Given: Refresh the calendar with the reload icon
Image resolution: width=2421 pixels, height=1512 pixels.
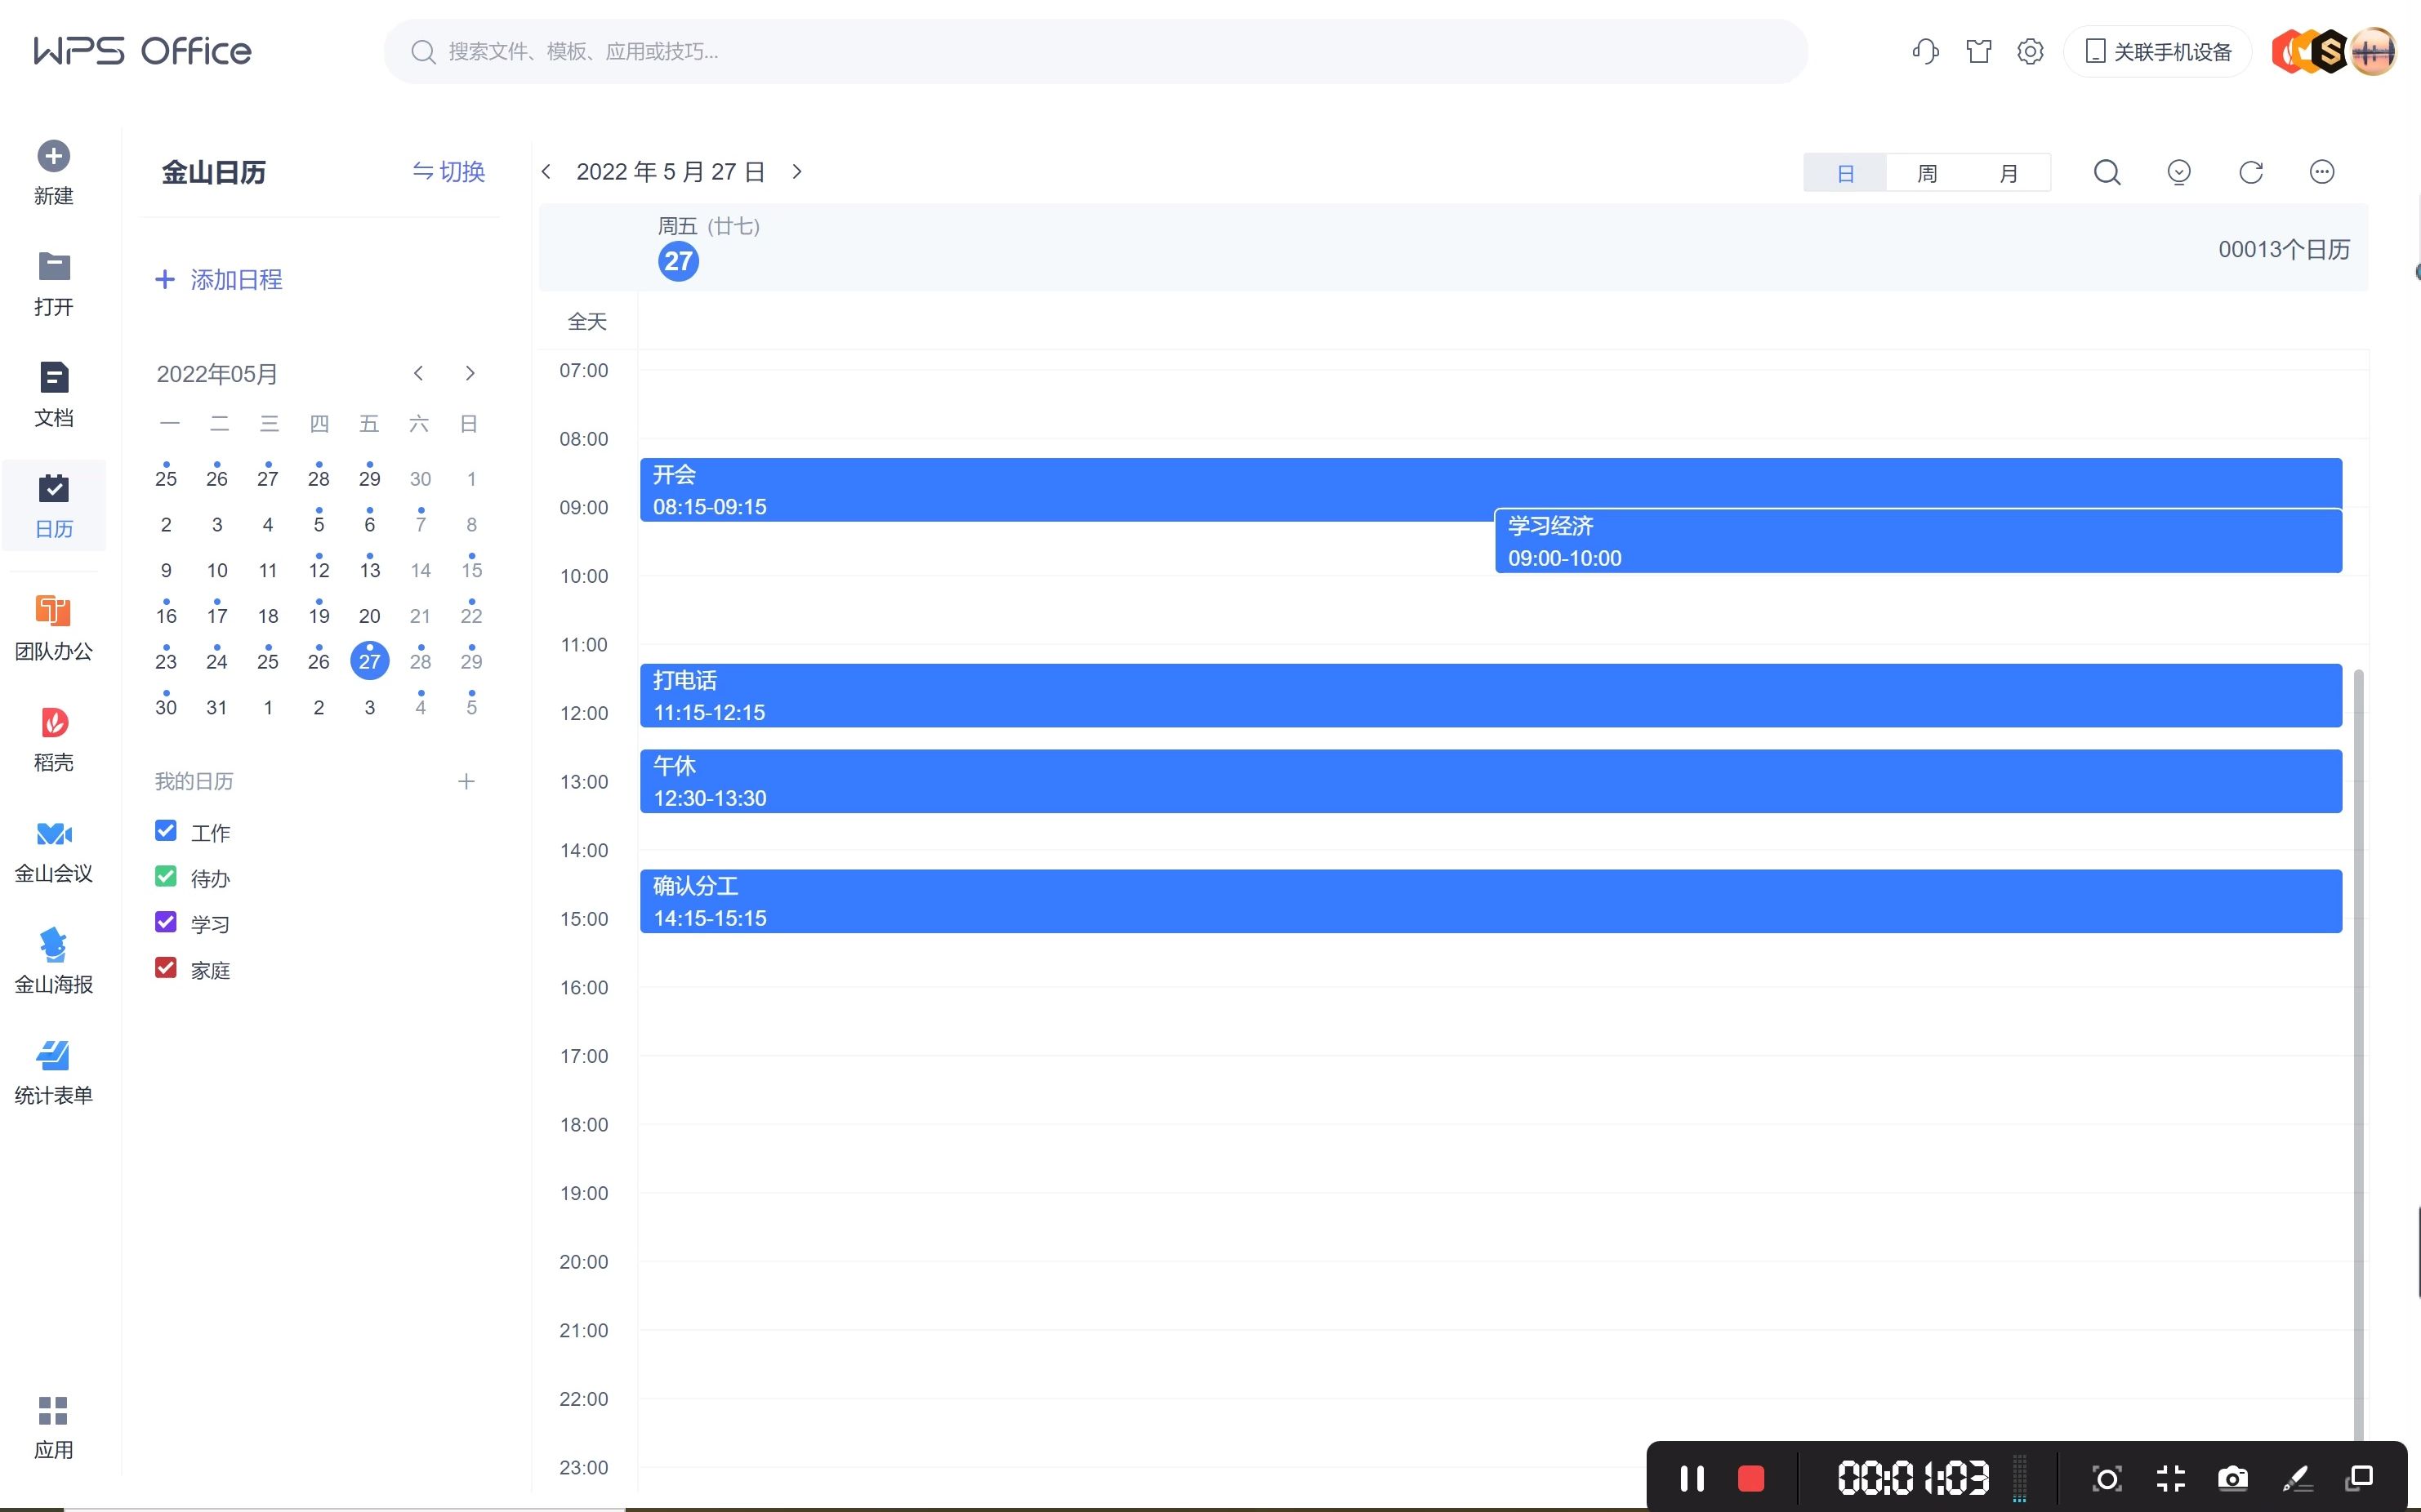Looking at the screenshot, I should pos(2251,173).
